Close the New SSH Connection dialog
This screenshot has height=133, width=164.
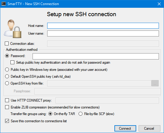159,4
